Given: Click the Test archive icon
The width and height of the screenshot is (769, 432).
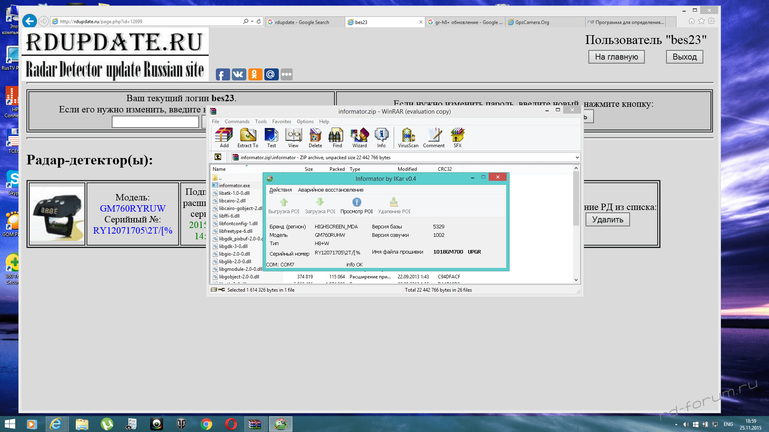Looking at the screenshot, I should [x=272, y=138].
